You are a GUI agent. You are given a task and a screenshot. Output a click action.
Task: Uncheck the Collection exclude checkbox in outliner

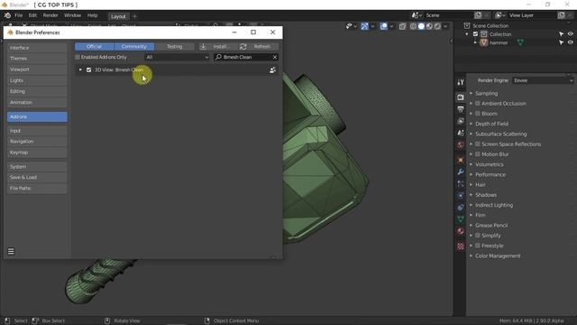475,34
